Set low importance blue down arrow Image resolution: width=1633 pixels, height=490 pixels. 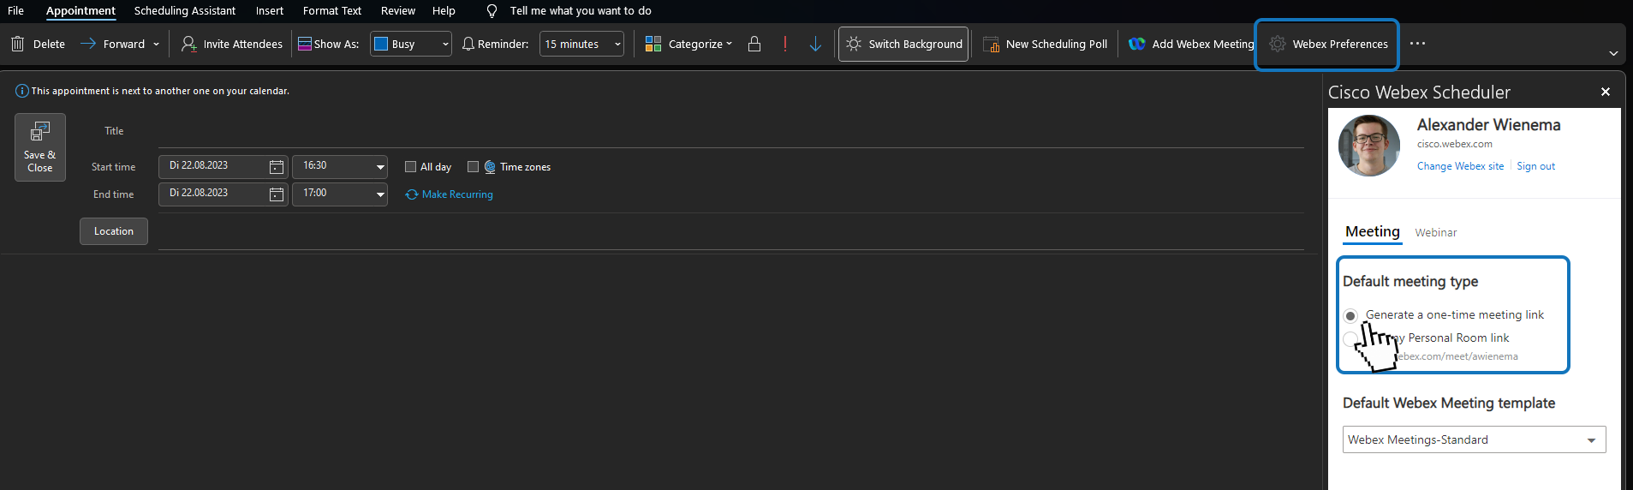tap(815, 44)
